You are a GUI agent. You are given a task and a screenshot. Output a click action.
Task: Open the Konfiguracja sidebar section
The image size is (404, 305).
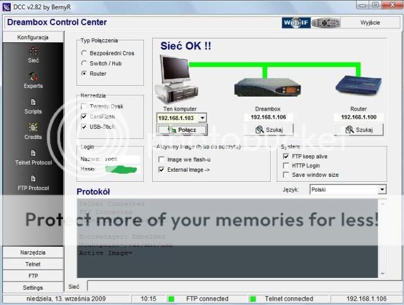click(33, 37)
